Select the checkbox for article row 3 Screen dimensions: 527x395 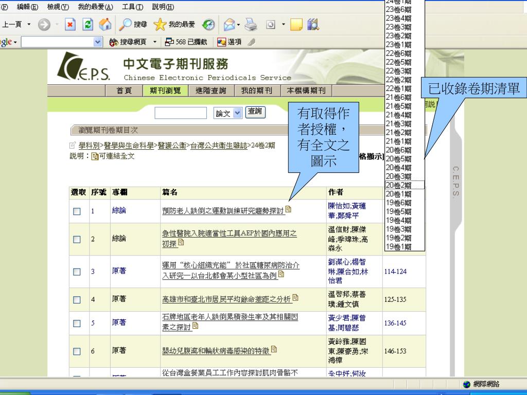pyautogui.click(x=77, y=272)
